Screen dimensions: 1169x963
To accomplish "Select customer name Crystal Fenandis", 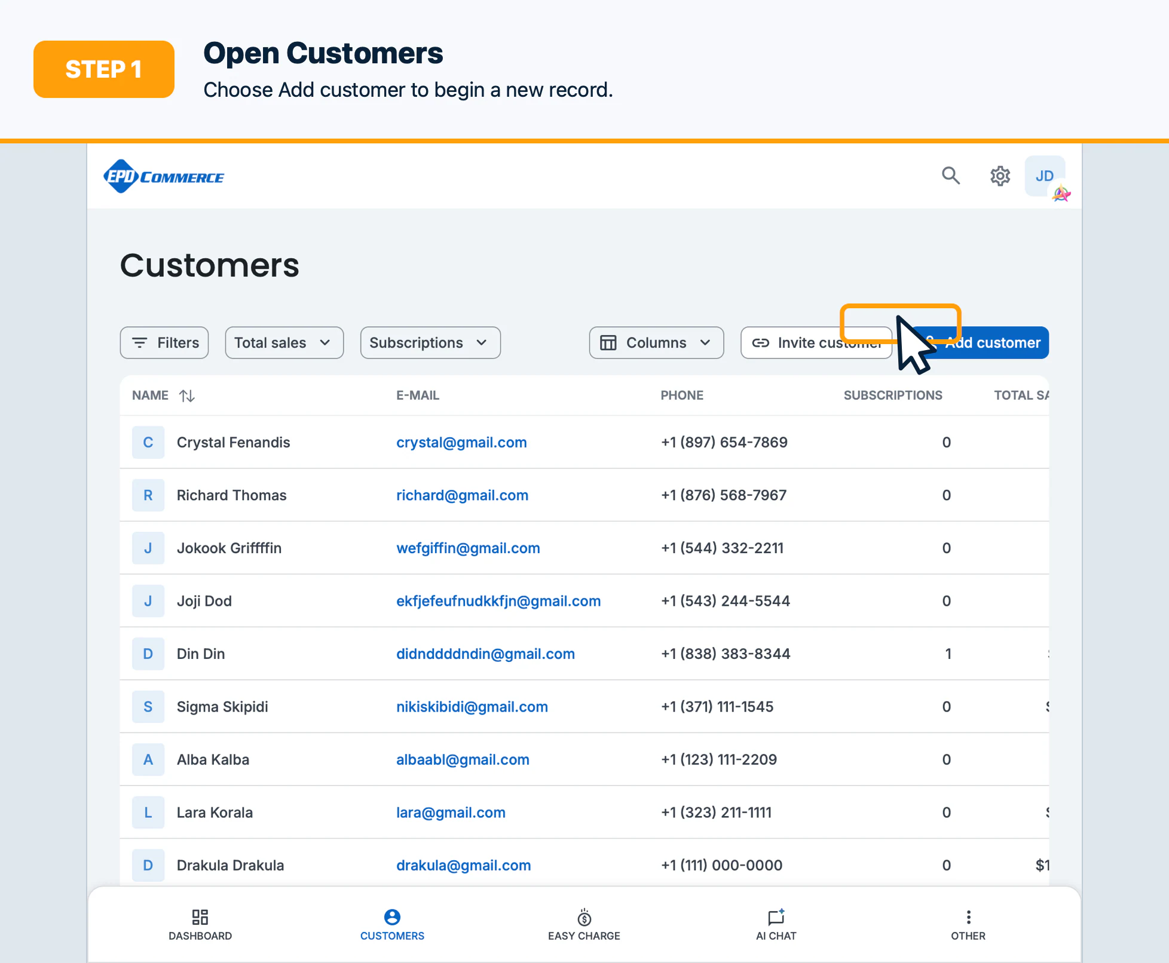I will click(x=233, y=443).
